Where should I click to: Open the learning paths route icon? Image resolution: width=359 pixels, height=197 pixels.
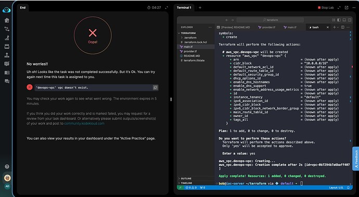pyautogui.click(x=7, y=29)
